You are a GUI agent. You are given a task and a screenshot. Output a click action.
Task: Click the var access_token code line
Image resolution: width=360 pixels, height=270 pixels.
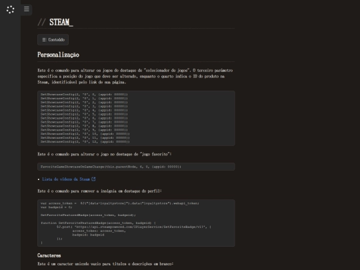(120, 203)
